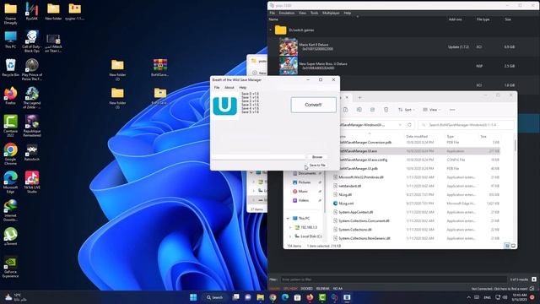
Task: Select the Google Chrome desktop shortcut
Action: click(x=10, y=154)
